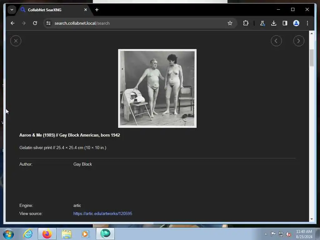This screenshot has width=320, height=240.
Task: Click the scrollbar up arrow
Action: click(x=312, y=33)
